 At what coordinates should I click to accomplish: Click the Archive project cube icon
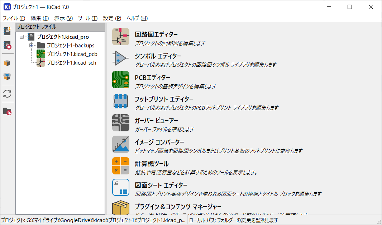tap(7, 63)
